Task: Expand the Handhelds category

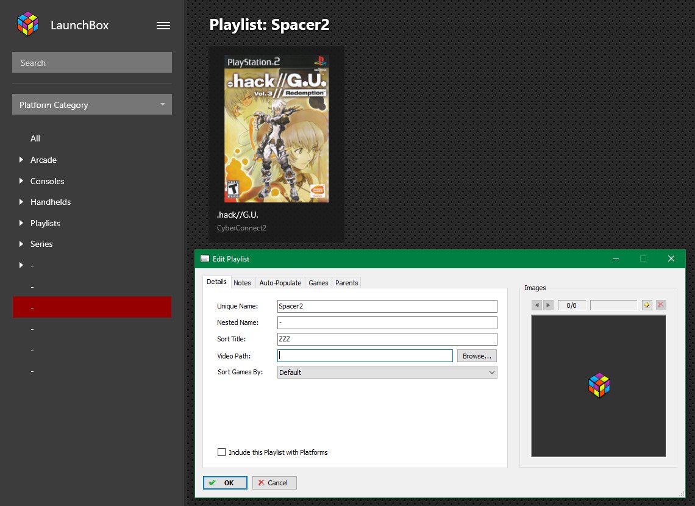Action: pyautogui.click(x=21, y=202)
